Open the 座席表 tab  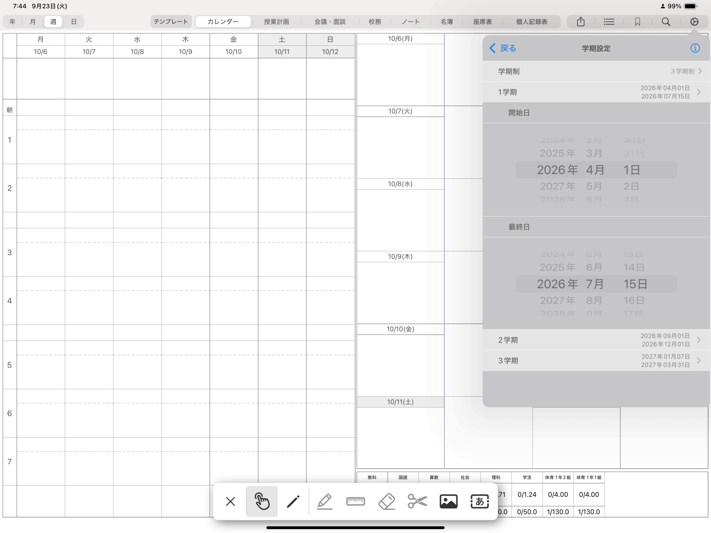point(482,22)
